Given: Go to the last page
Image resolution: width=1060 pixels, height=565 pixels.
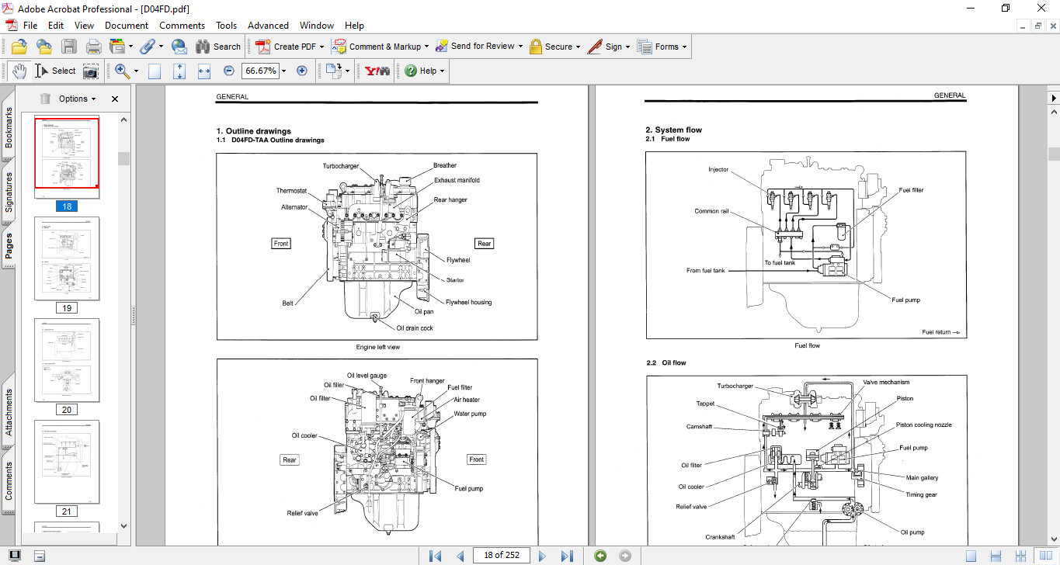Looking at the screenshot, I should click(x=567, y=556).
